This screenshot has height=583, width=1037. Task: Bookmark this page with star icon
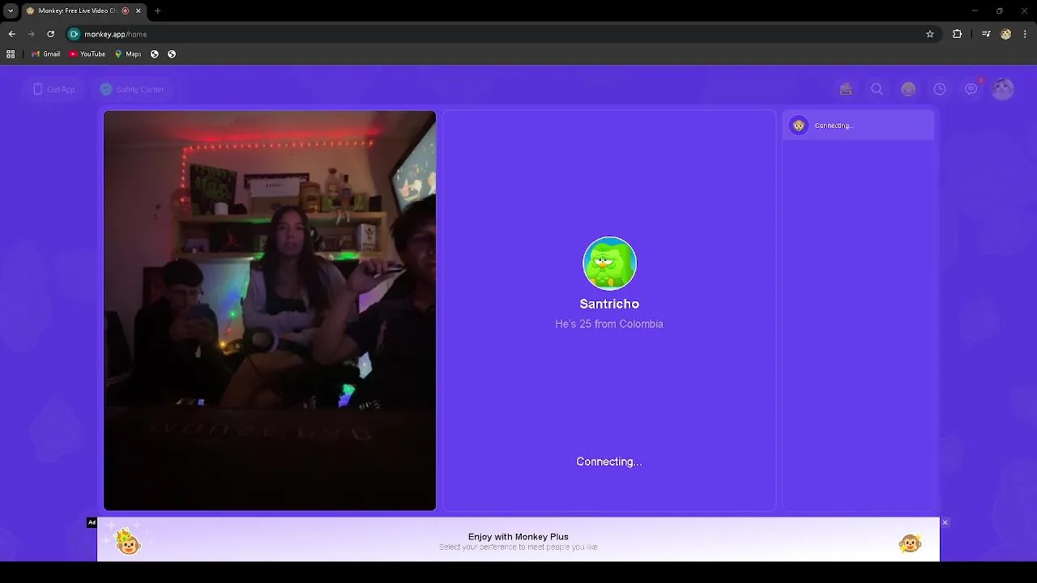pos(930,34)
